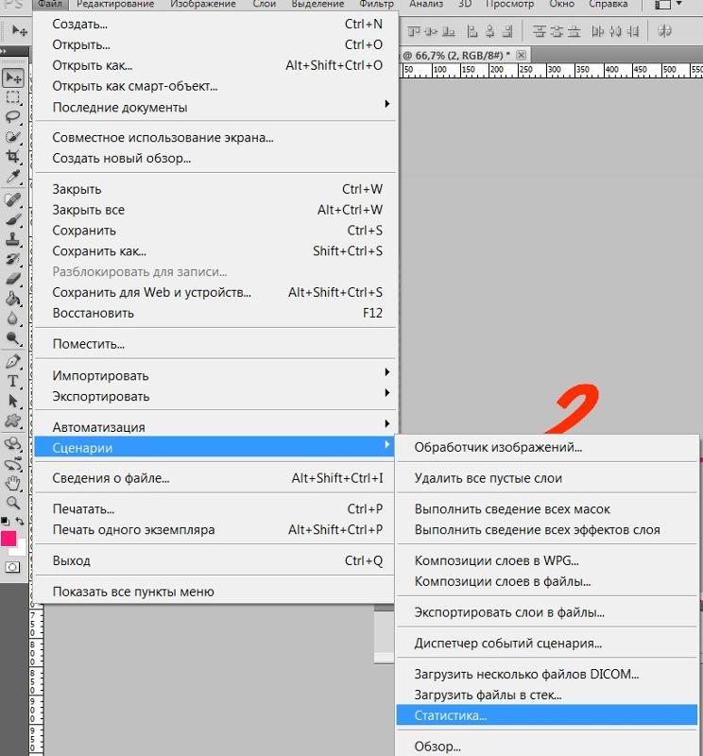Image resolution: width=703 pixels, height=756 pixels.
Task: Click Показать все пункты меню
Action: 216,592
